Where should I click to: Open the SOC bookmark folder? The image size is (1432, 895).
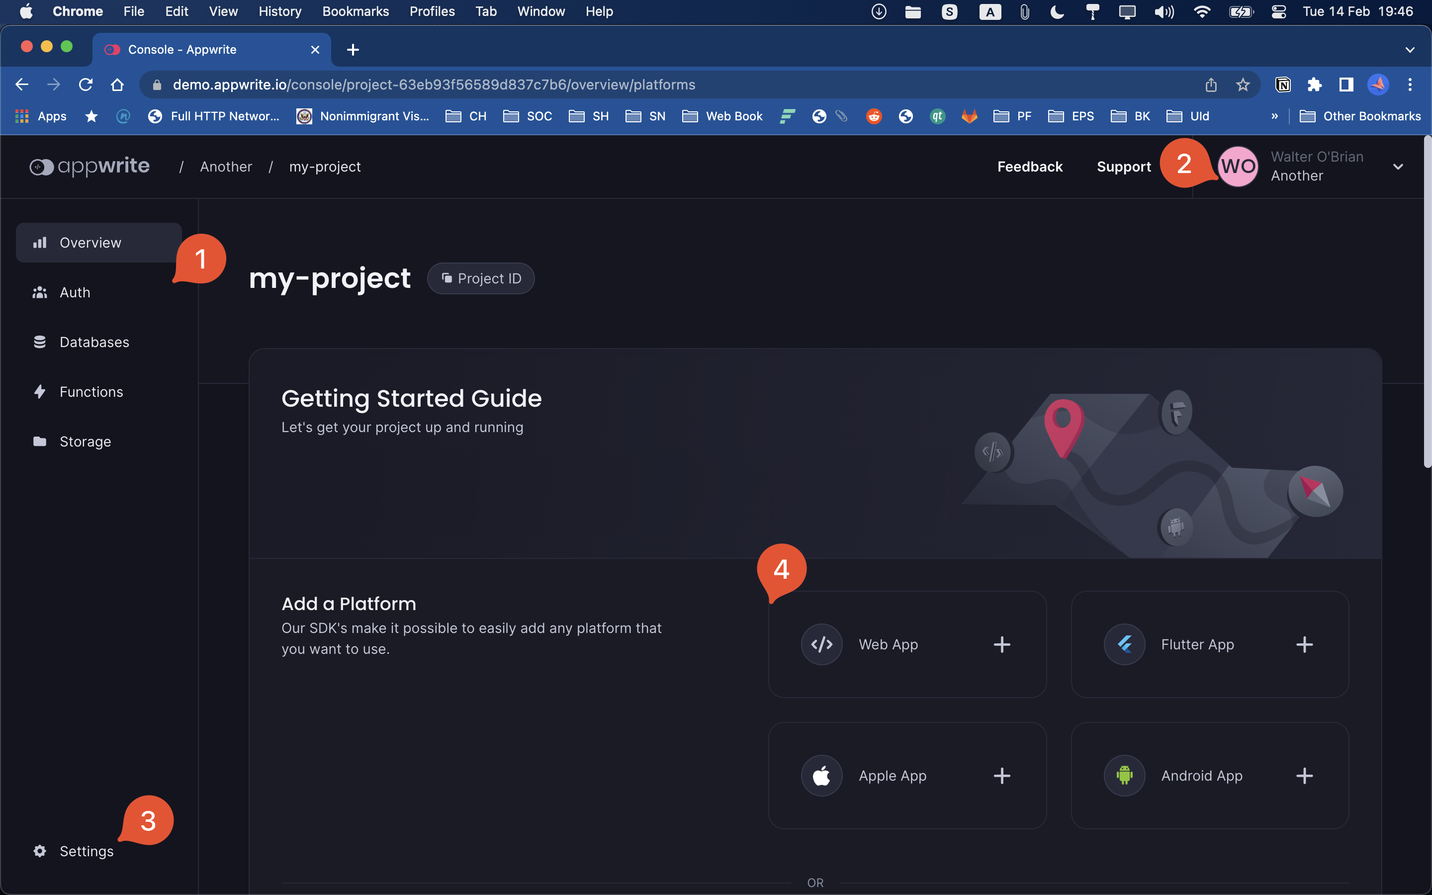pos(527,116)
